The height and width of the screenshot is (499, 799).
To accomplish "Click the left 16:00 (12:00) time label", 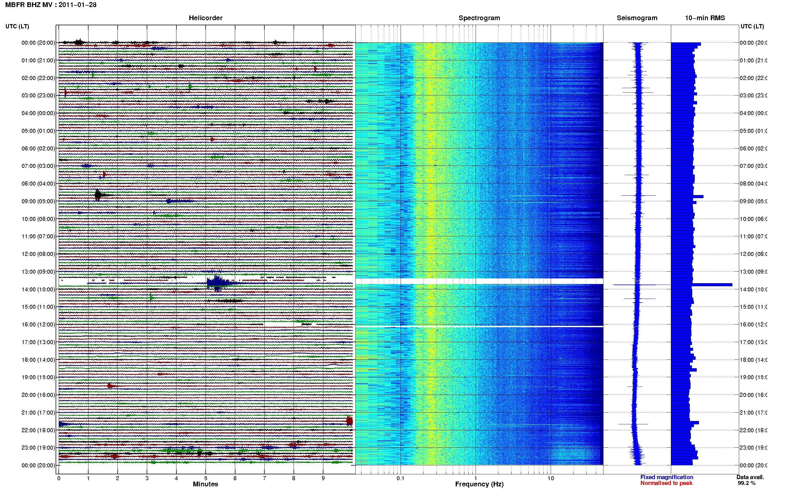I will [38, 324].
